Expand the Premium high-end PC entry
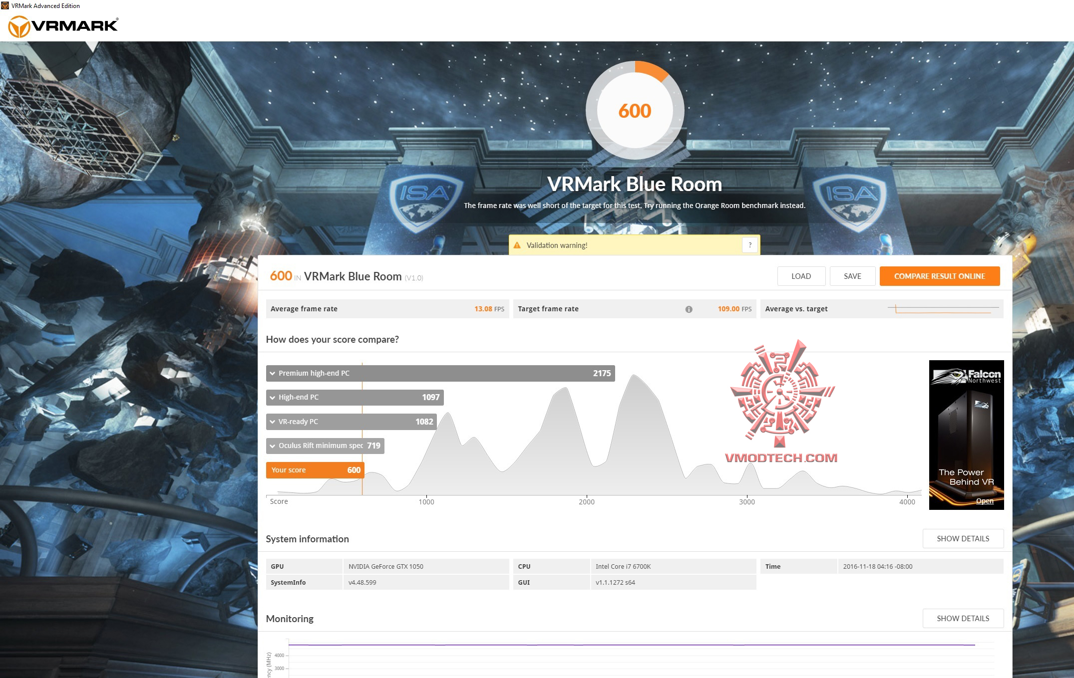The image size is (1074, 678). coord(273,374)
